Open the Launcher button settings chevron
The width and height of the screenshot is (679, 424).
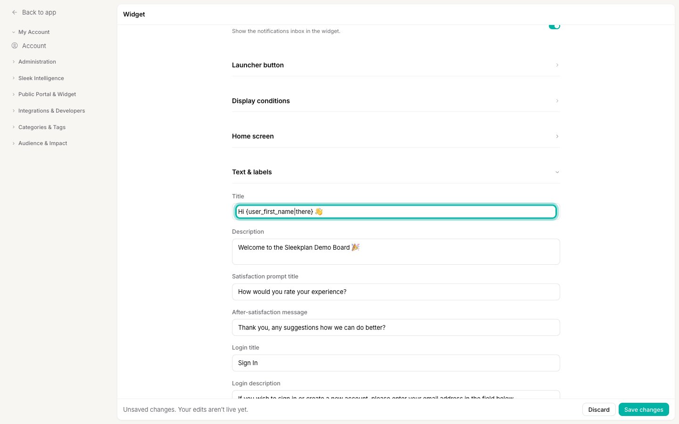[x=557, y=65]
